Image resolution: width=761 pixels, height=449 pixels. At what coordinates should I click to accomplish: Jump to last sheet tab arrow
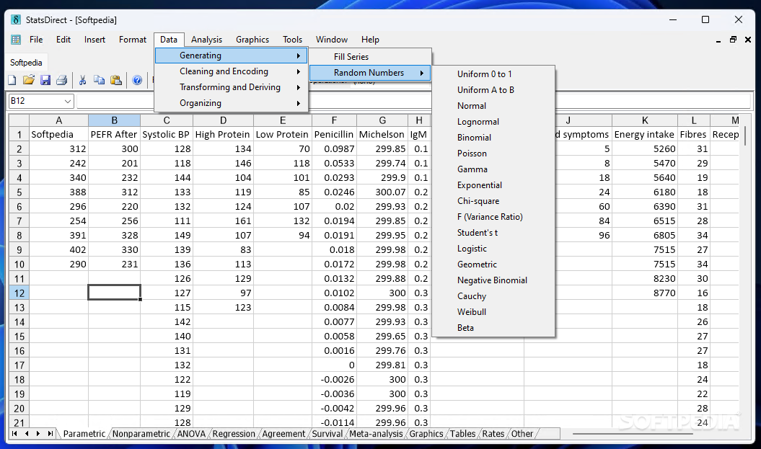tap(50, 433)
